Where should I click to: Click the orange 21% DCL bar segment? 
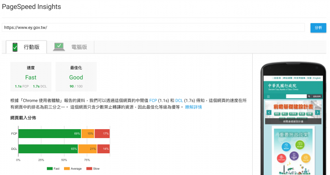coord(88,149)
